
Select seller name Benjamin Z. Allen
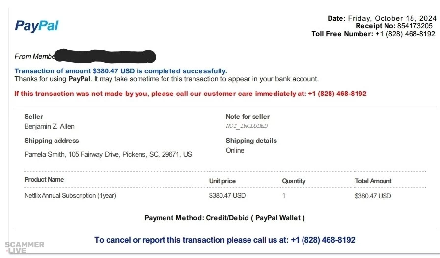pos(50,126)
